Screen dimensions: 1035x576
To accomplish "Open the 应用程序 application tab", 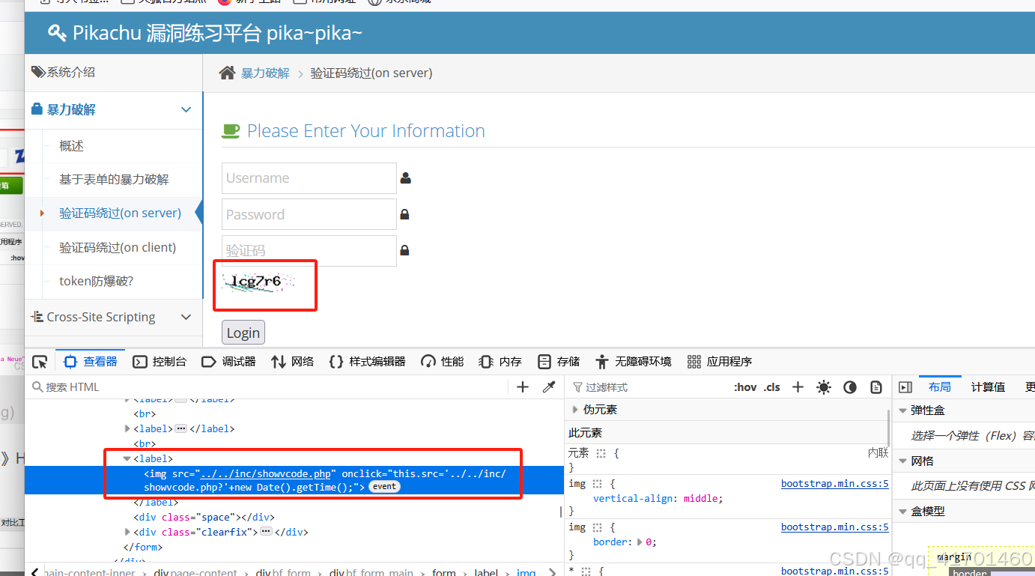I will tap(720, 362).
